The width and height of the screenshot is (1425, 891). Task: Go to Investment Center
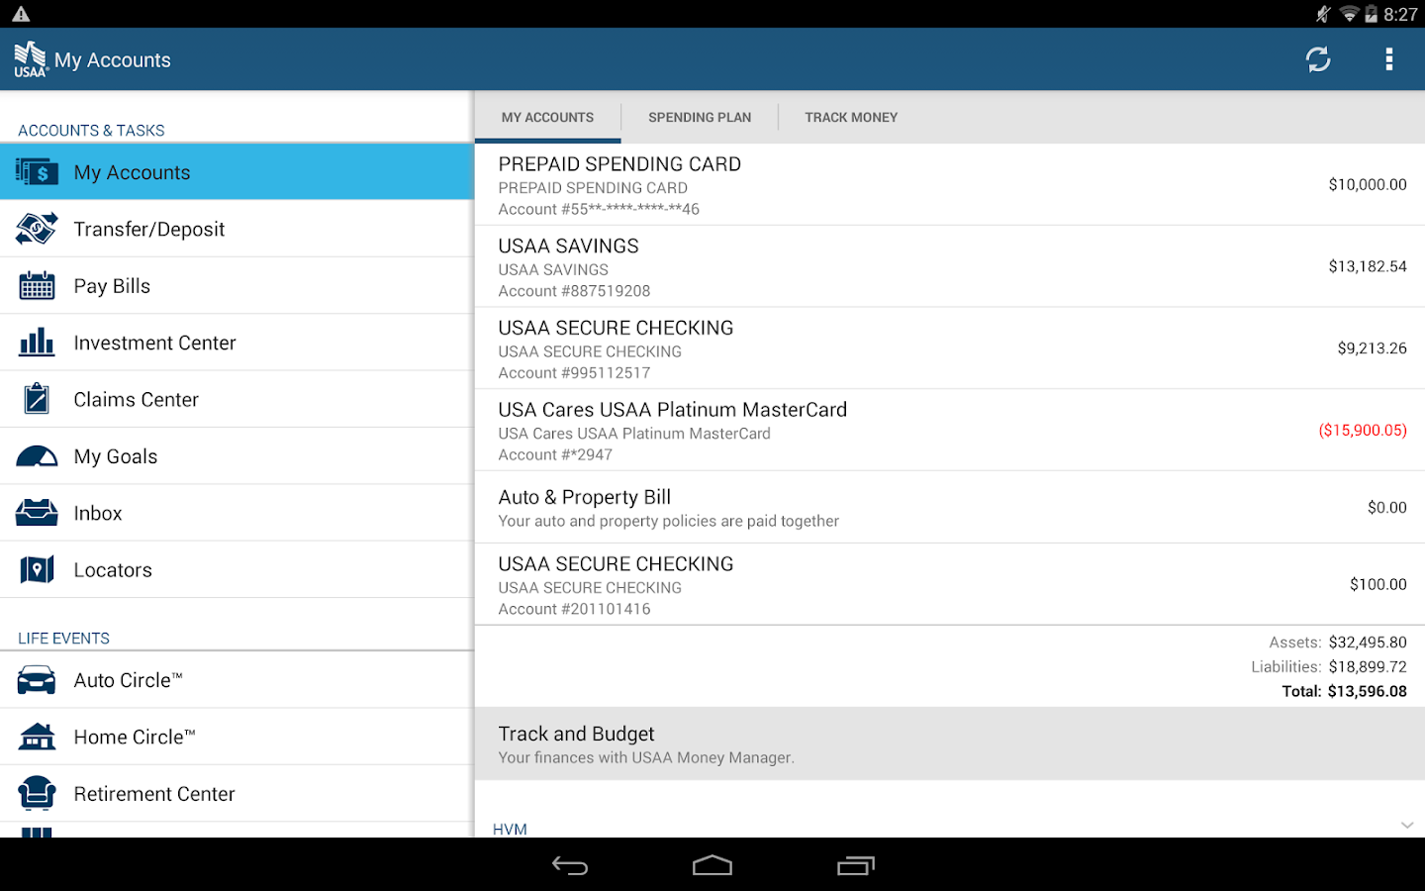(x=237, y=343)
